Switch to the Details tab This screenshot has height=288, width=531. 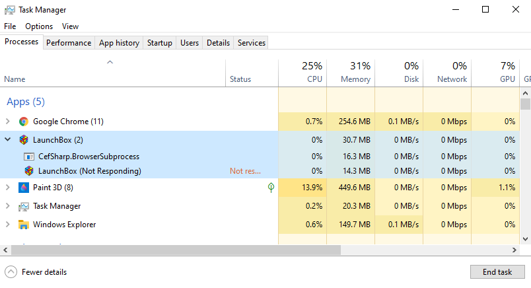[218, 43]
